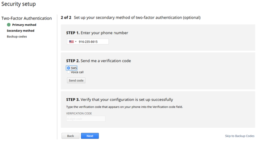Click the phone number input field
This screenshot has height=142, width=257.
93,42
